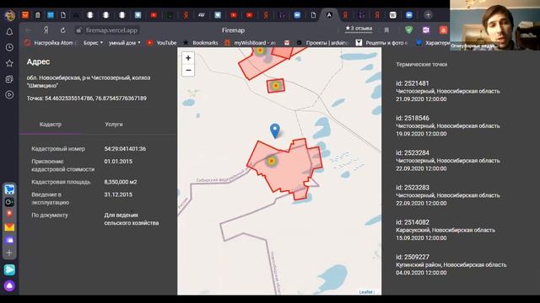540x303 pixels.
Task: Open a new browser tab with plus
Action: pos(428,15)
